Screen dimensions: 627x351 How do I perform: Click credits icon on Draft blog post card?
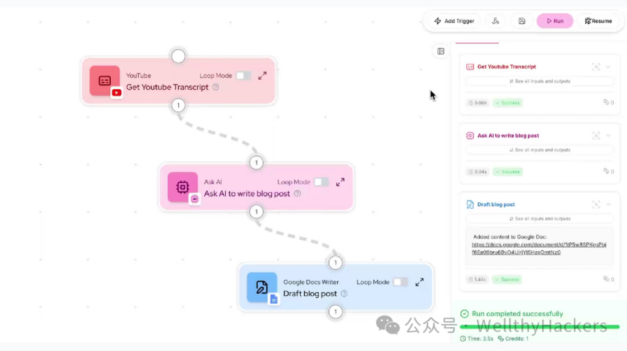[x=606, y=279]
